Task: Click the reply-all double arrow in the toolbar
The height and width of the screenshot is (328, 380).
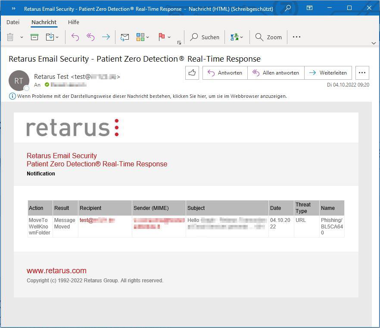Action: tap(90, 37)
